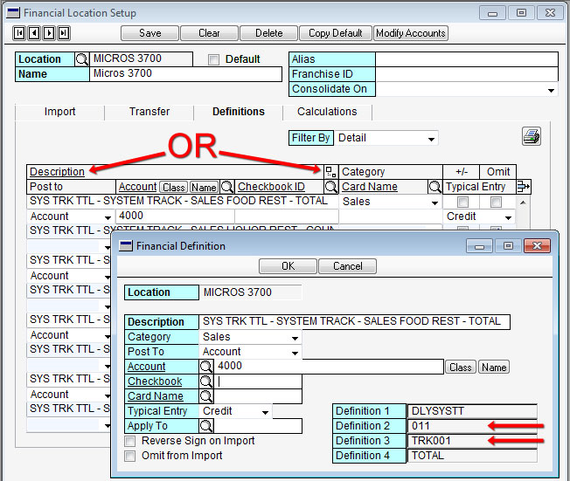Click account cell 4000 in first grid row
Viewport: 570px width, 481px height.
pos(175,216)
